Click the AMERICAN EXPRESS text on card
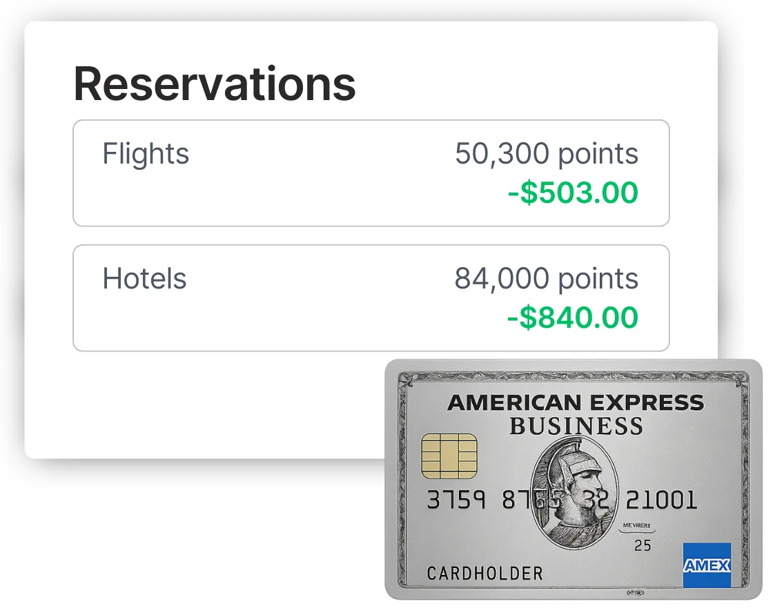This screenshot has height=615, width=784. (x=576, y=403)
